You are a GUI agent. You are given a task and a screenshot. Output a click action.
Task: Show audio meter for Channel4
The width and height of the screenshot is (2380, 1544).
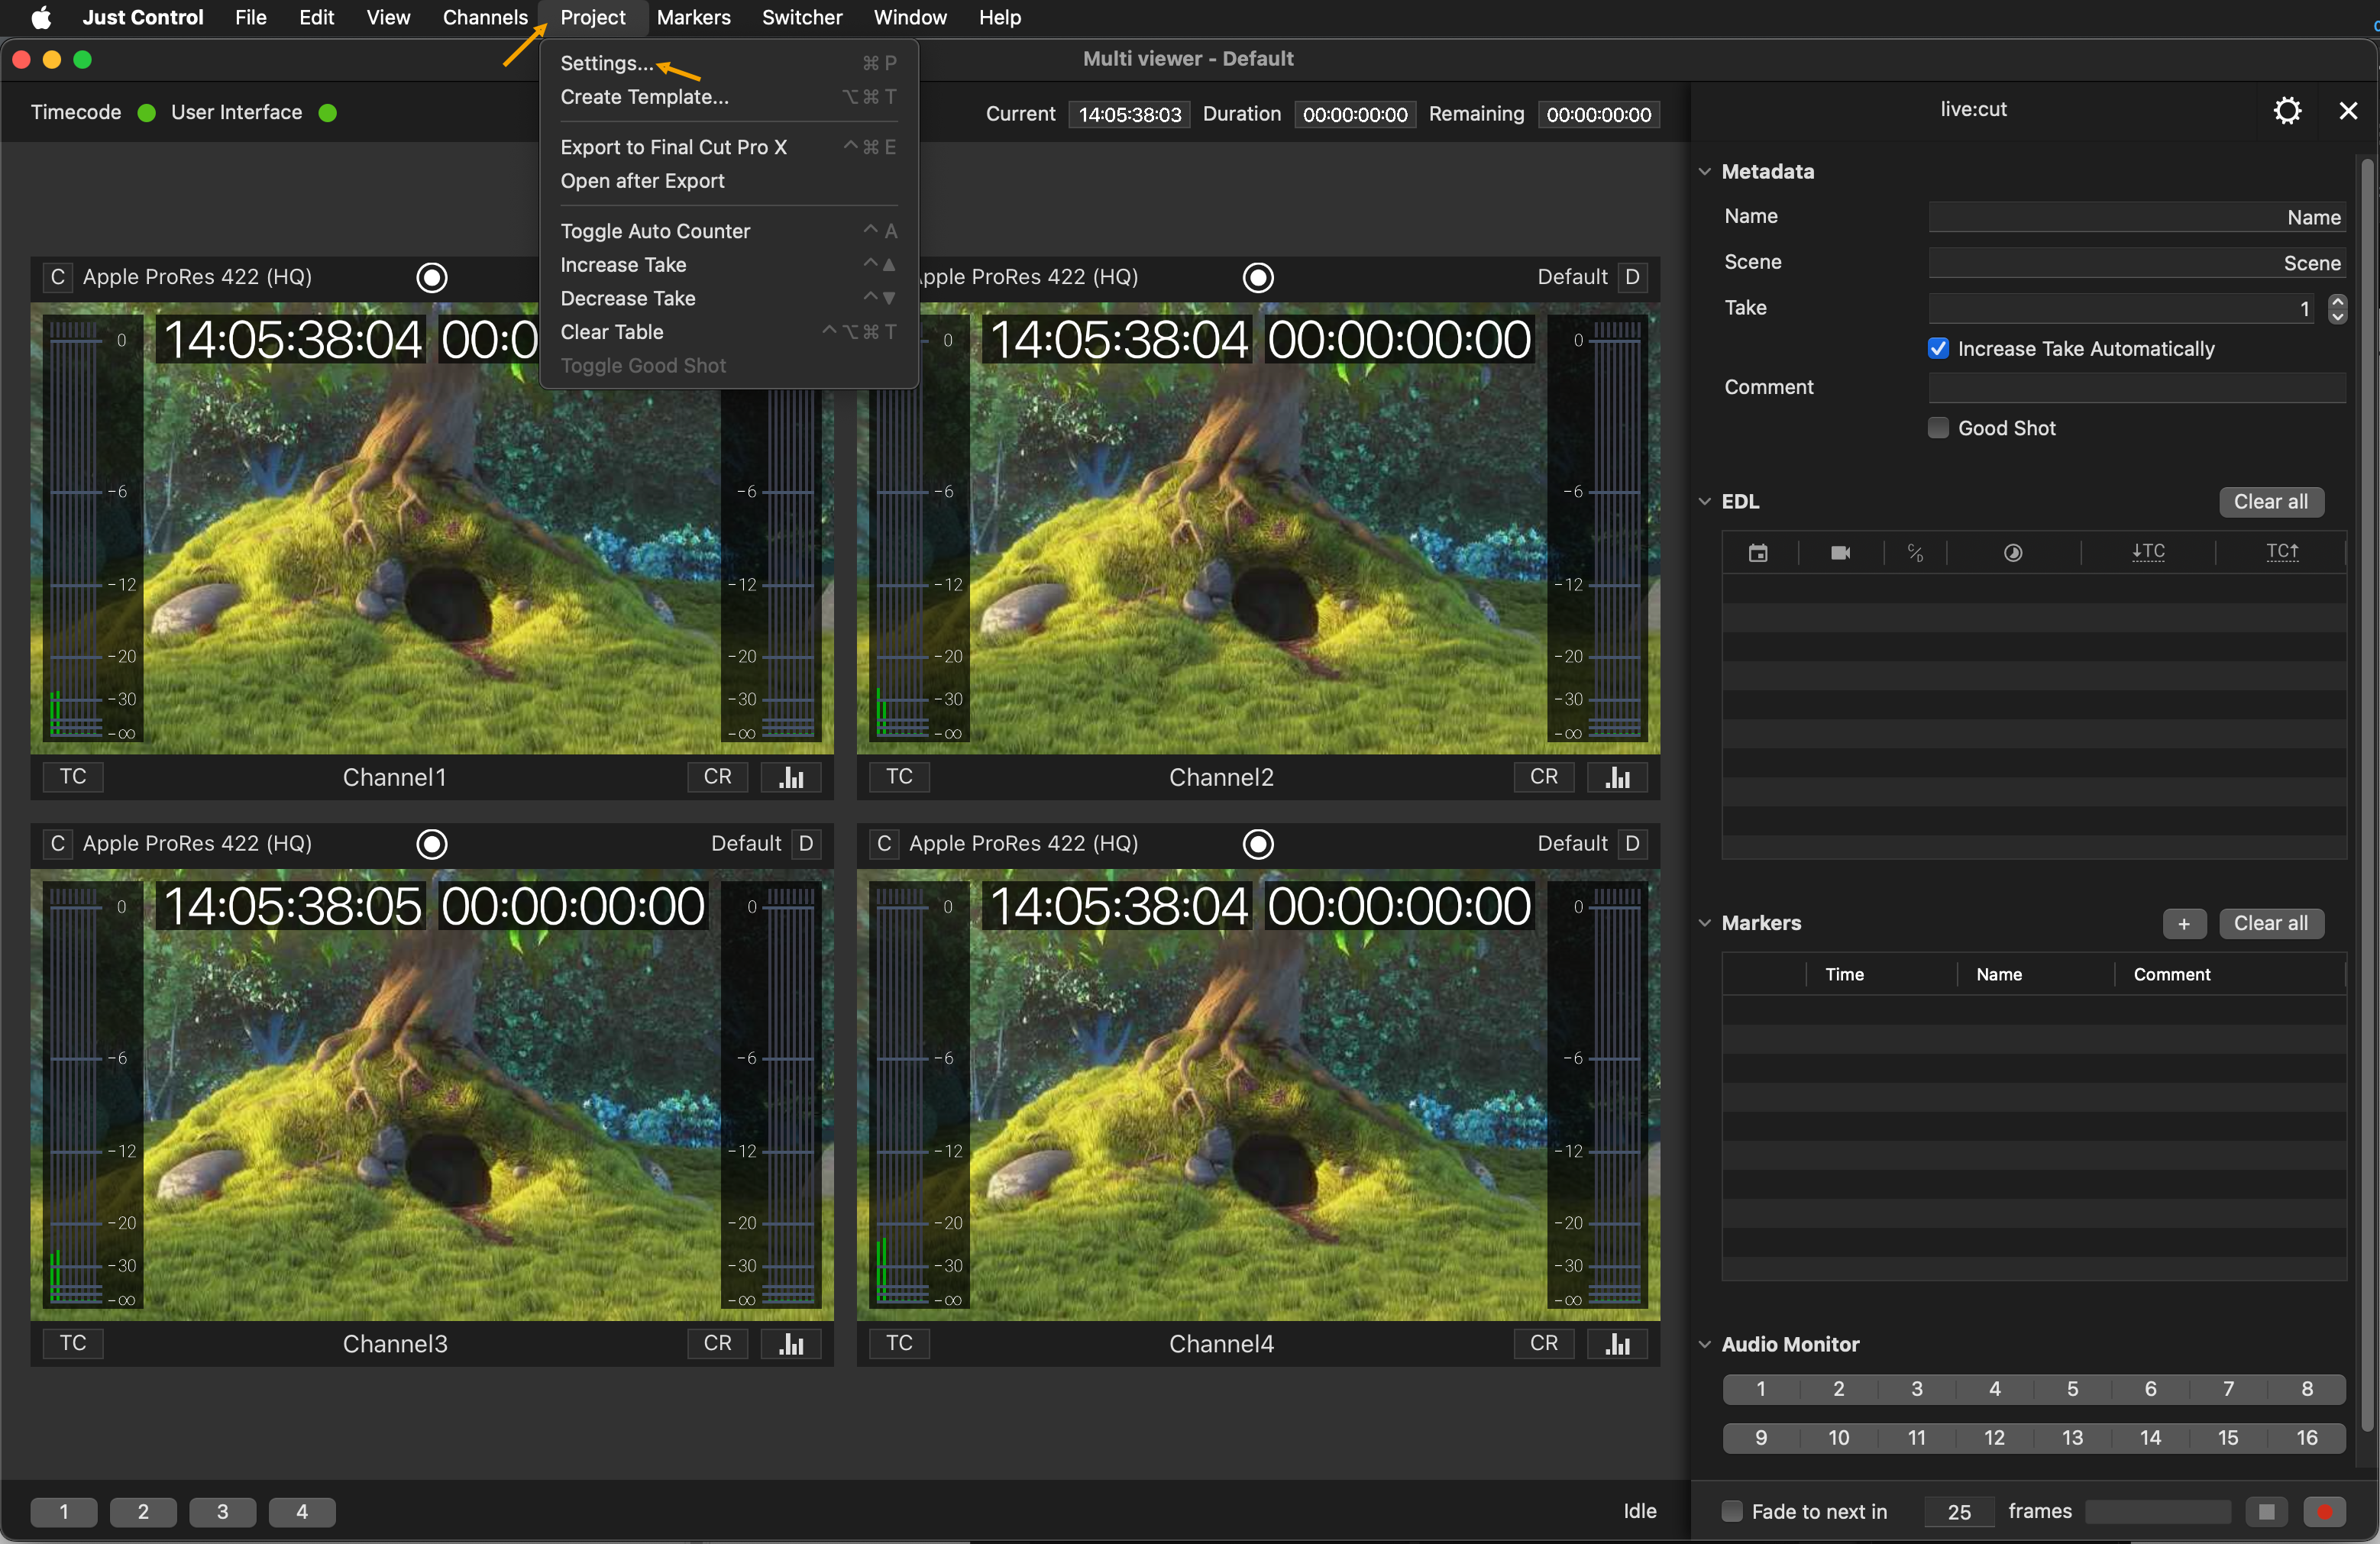(1617, 1344)
